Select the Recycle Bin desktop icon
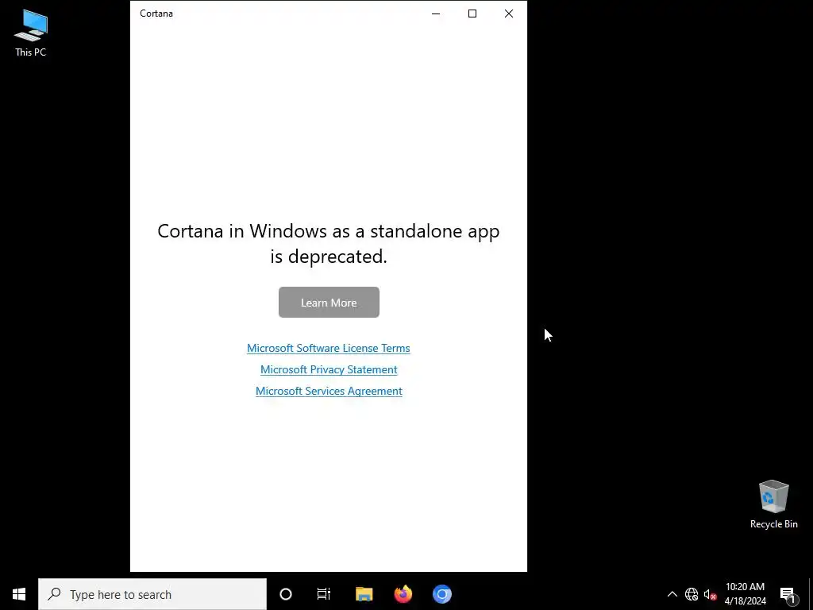The width and height of the screenshot is (813, 610). (x=773, y=504)
